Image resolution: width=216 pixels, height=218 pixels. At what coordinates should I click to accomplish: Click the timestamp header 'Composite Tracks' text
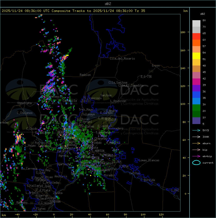[x=68, y=11]
